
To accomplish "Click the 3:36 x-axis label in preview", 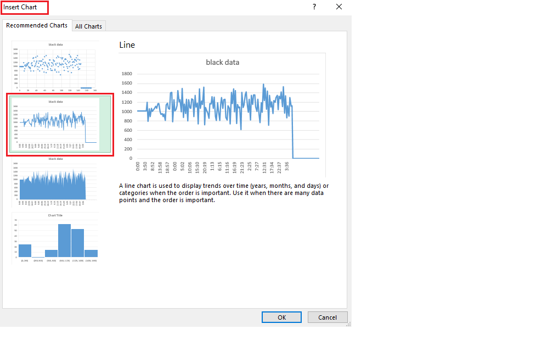I will 287,166.
